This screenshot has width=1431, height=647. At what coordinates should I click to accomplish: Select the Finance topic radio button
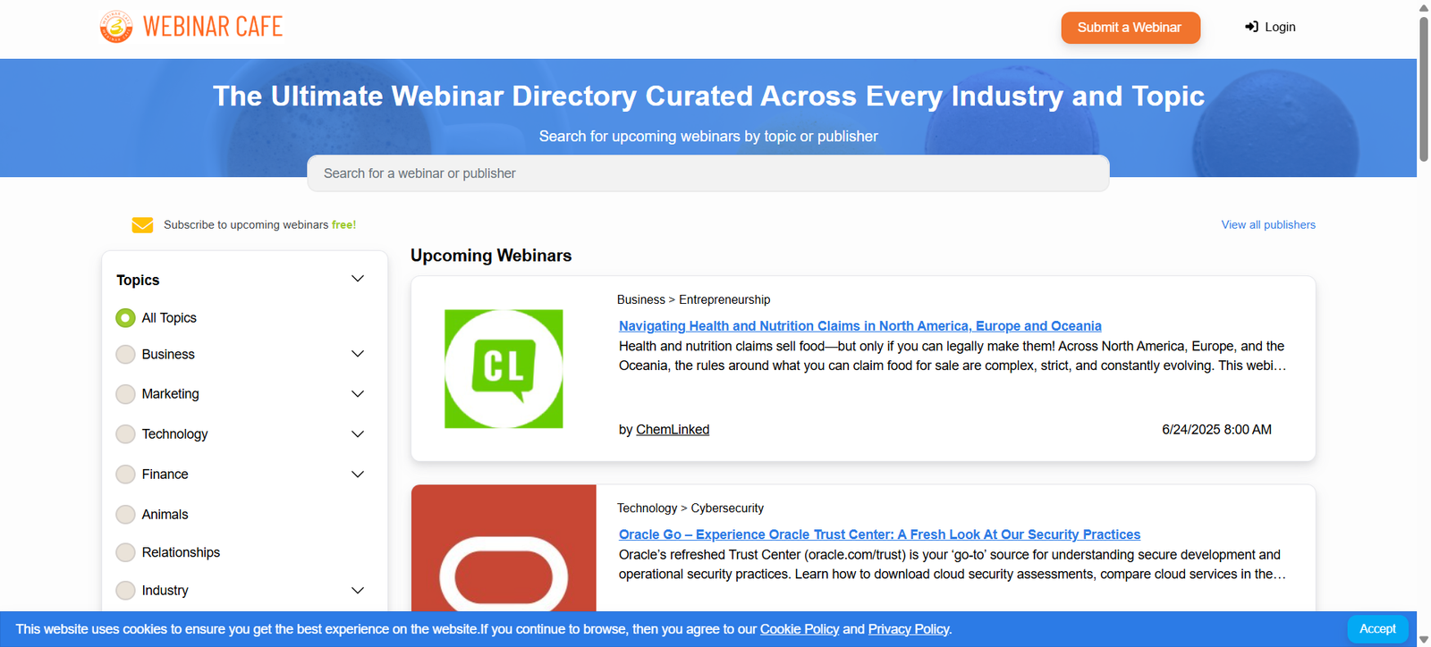tap(125, 475)
